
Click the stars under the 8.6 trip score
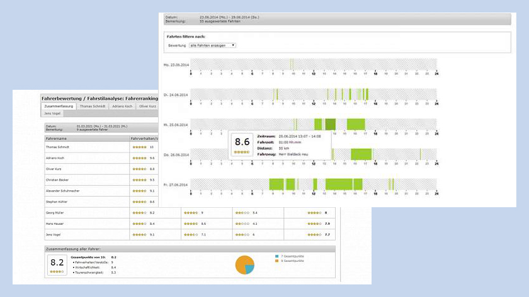pos(242,152)
